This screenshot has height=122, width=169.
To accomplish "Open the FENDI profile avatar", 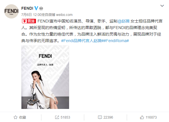I will point(11,11).
